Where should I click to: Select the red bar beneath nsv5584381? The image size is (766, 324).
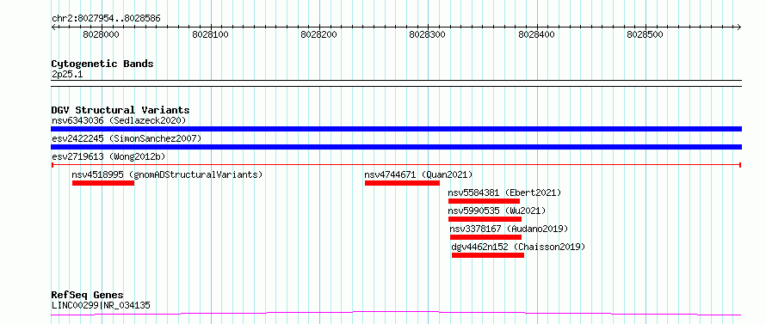[484, 201]
